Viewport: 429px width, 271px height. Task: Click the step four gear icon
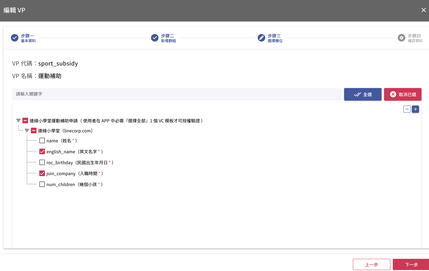tap(402, 38)
